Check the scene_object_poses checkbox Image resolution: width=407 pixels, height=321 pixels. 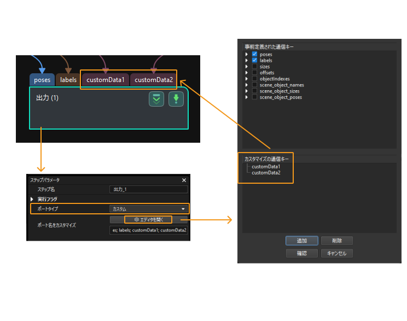coord(254,97)
